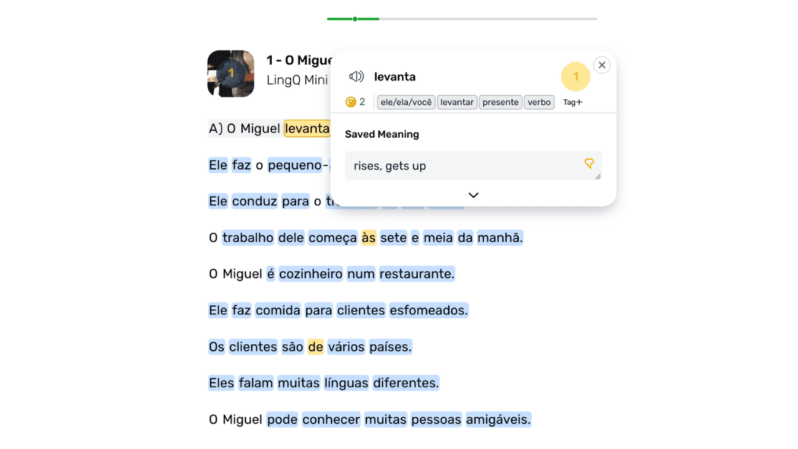Click the yellow word "às"

(x=368, y=238)
